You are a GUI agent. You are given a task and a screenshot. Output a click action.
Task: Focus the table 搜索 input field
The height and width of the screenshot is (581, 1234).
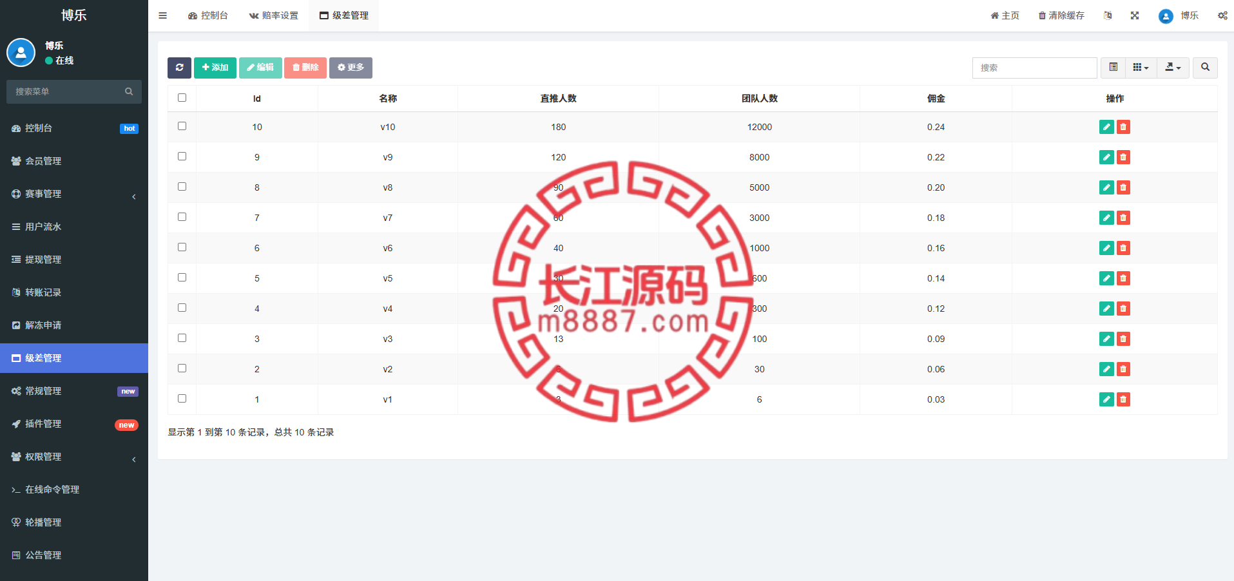click(x=1034, y=68)
